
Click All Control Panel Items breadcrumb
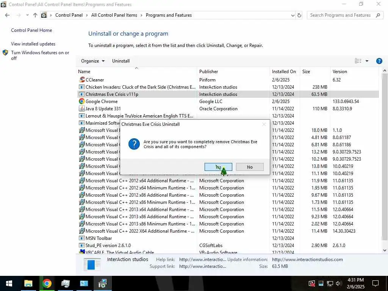coord(114,15)
